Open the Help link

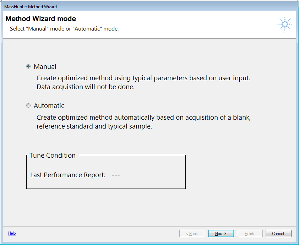[12, 233]
